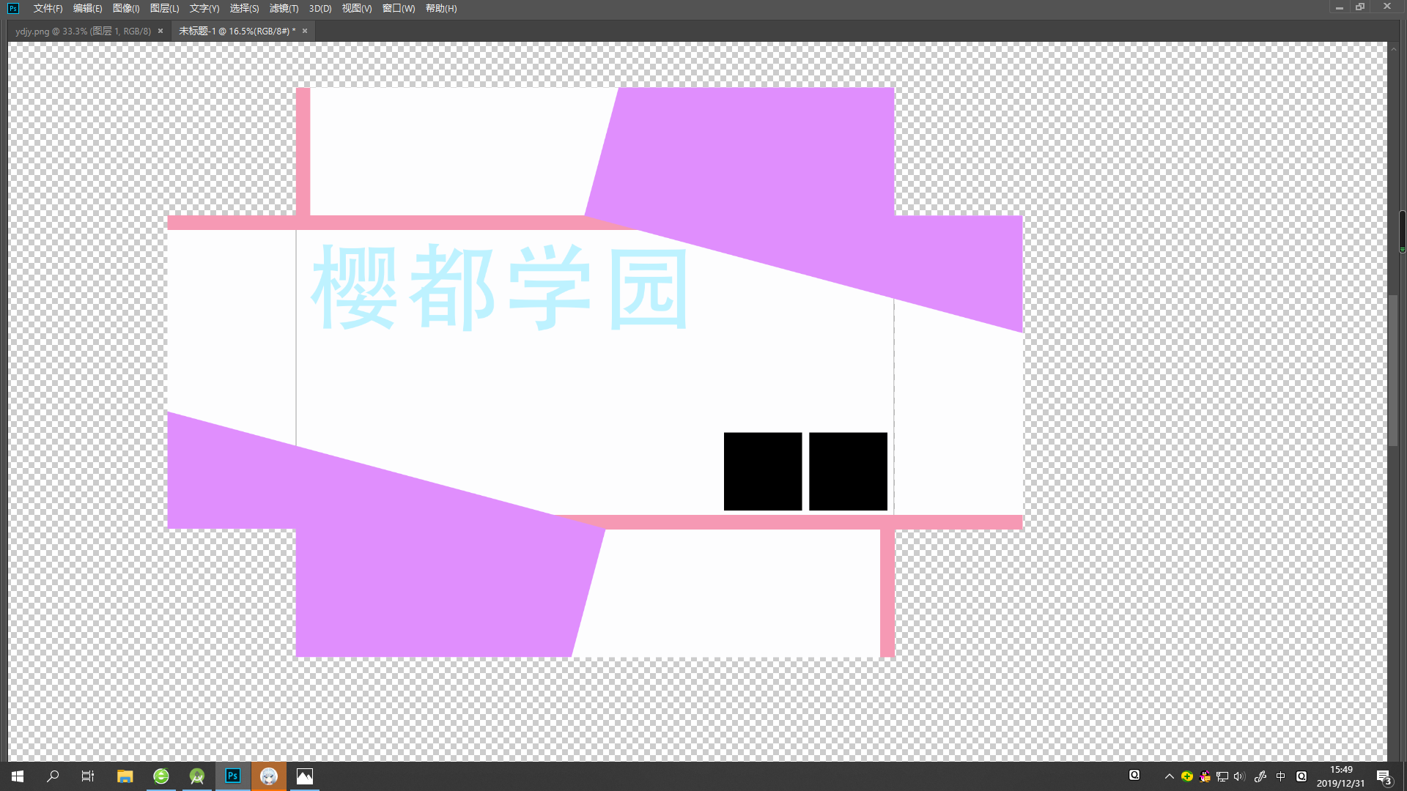Open the 视图(V) menu
Screen dimensions: 1407x791
(x=356, y=9)
